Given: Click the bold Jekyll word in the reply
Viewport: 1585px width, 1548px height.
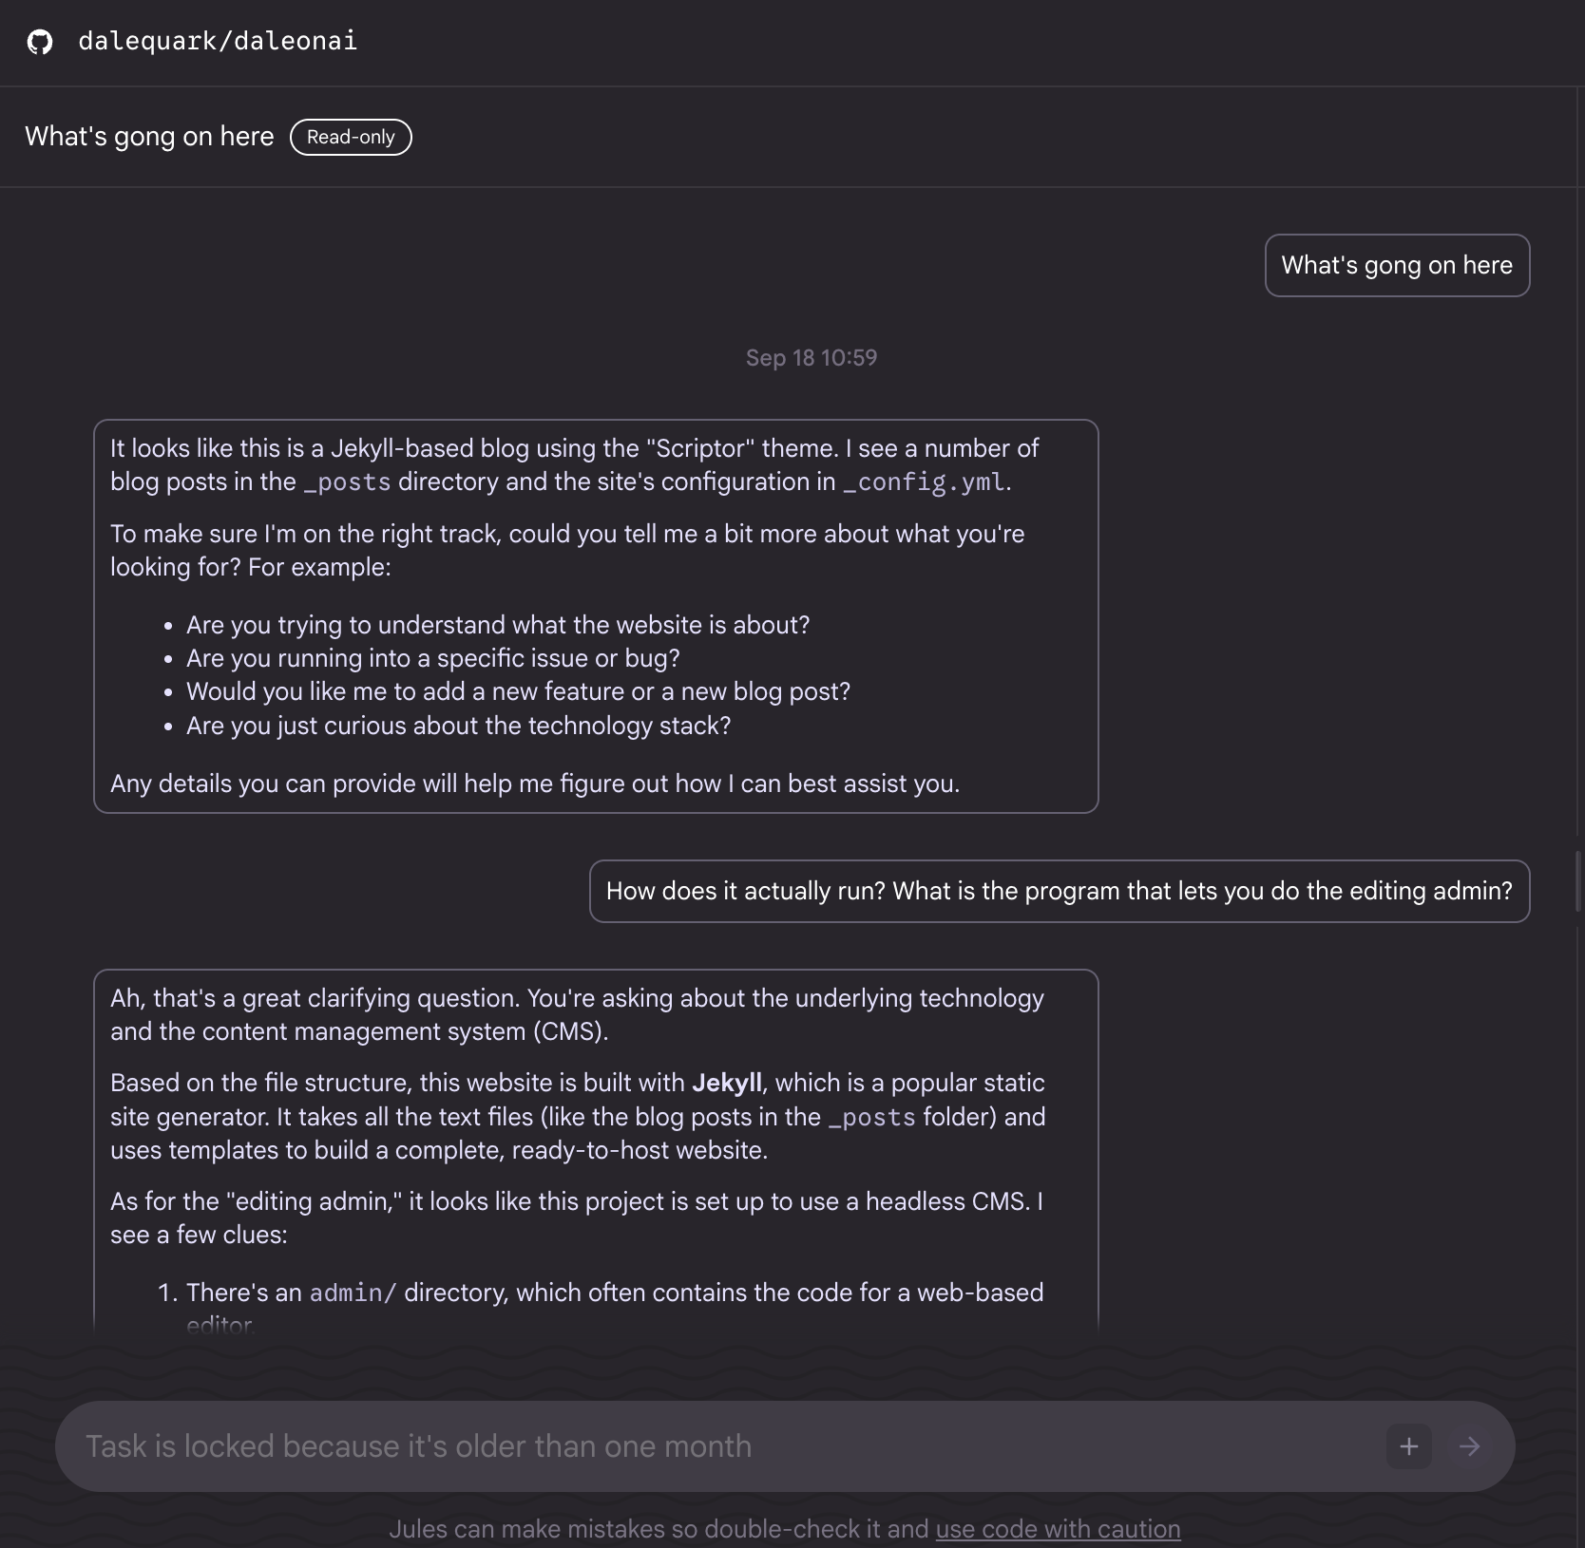Looking at the screenshot, I should point(726,1084).
